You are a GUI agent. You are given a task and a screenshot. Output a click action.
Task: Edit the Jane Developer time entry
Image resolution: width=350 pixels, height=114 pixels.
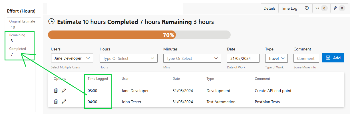coord(64,90)
